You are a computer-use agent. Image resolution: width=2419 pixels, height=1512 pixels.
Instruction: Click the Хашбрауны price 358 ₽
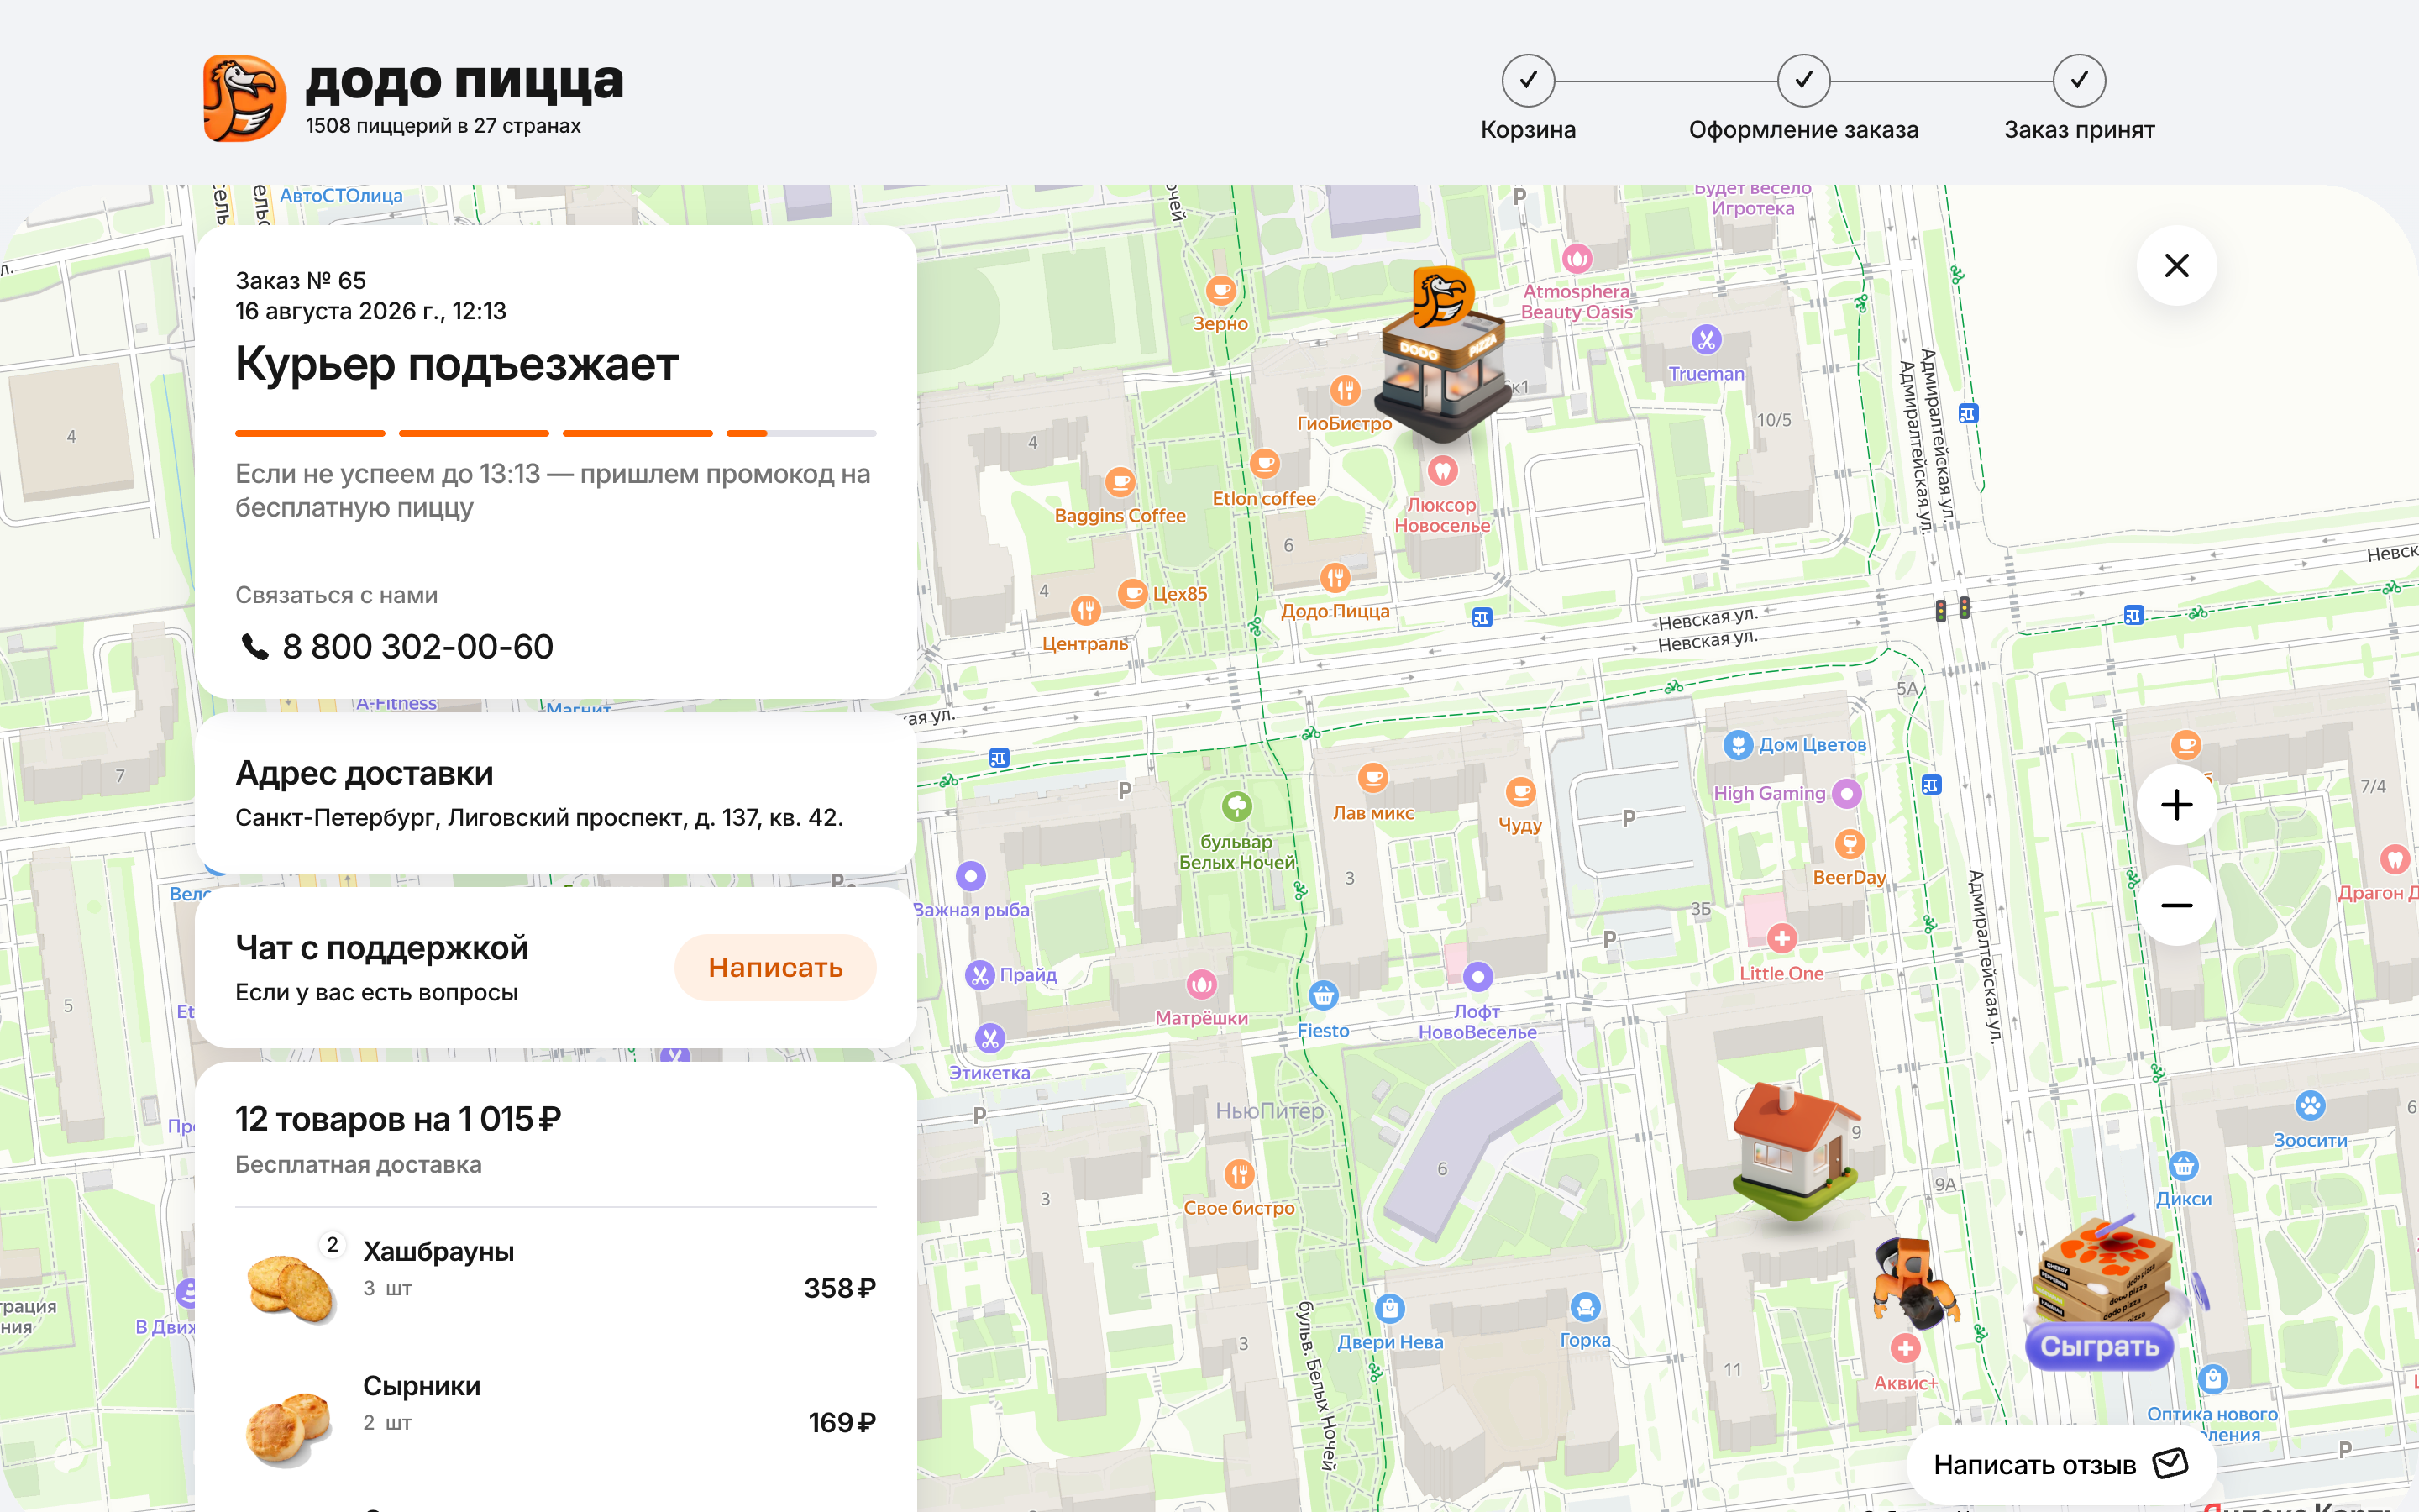pos(840,1289)
